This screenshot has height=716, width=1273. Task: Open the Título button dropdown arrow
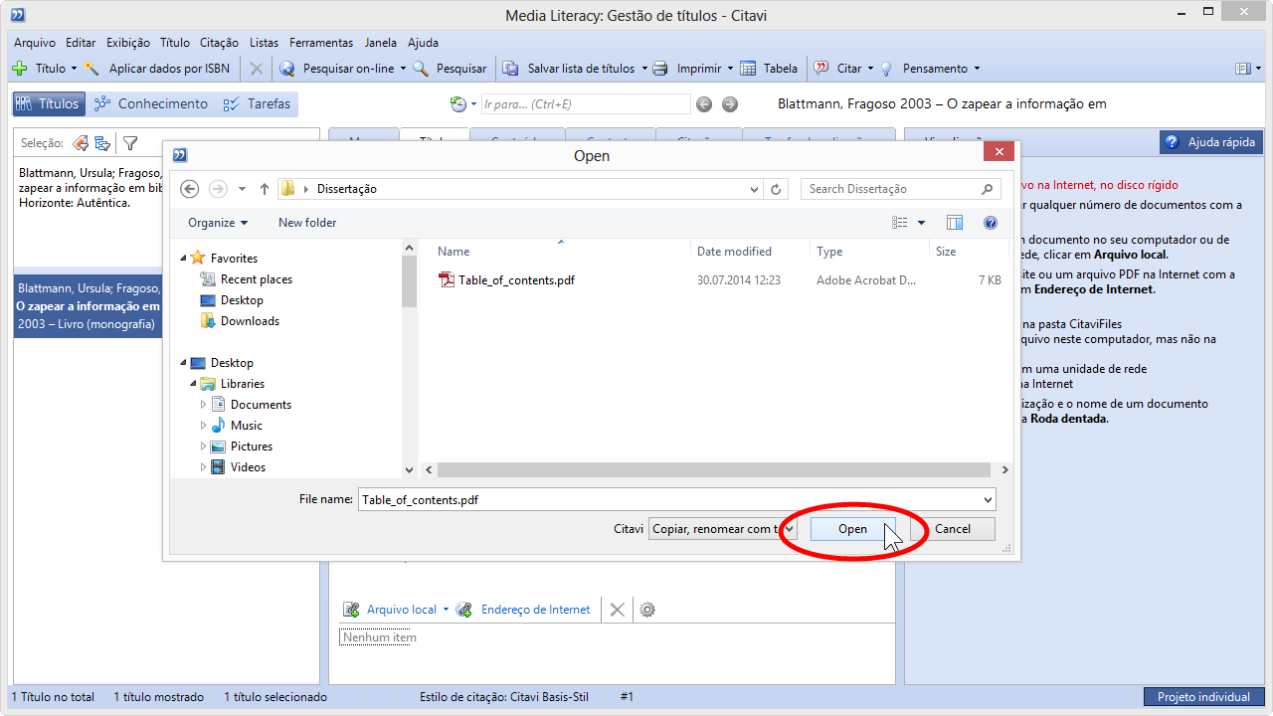73,69
